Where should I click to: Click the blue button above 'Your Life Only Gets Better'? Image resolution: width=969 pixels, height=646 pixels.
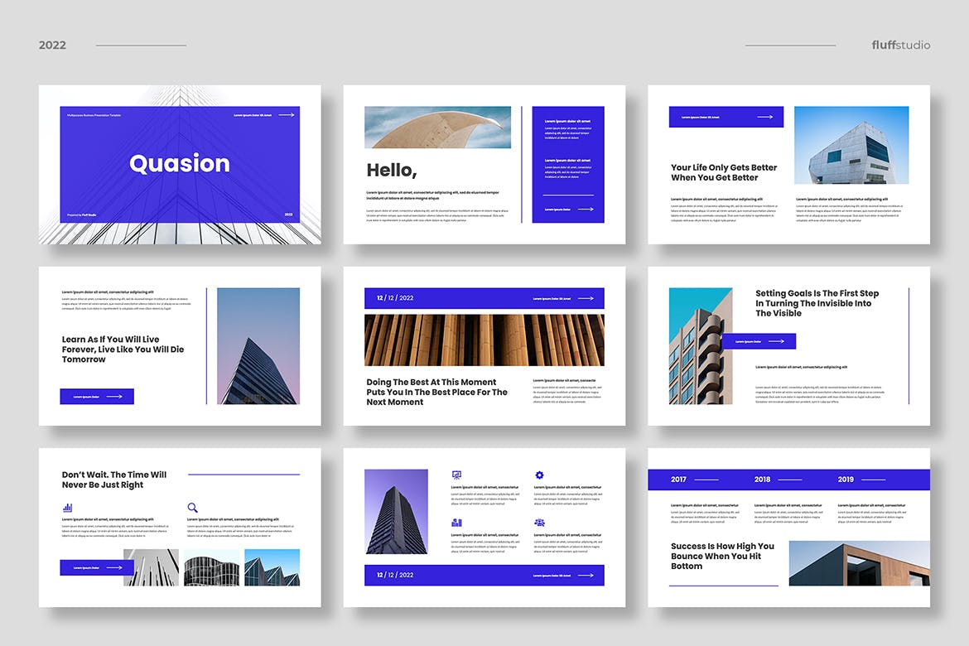click(x=726, y=117)
